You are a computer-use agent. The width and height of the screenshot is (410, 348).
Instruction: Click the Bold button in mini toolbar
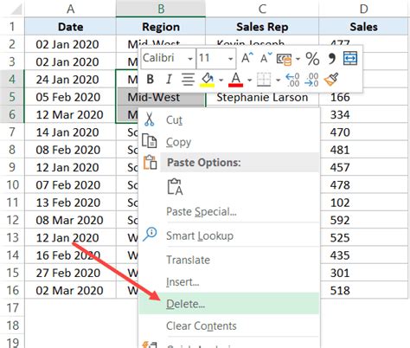point(150,79)
